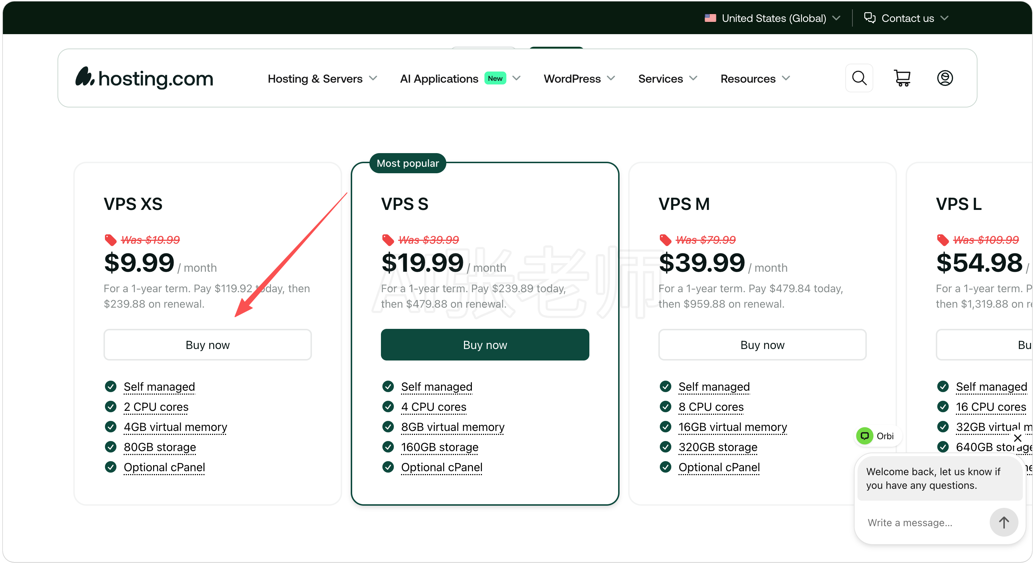Click the 16GB virtual memory feature link
The image size is (1035, 565).
point(733,427)
